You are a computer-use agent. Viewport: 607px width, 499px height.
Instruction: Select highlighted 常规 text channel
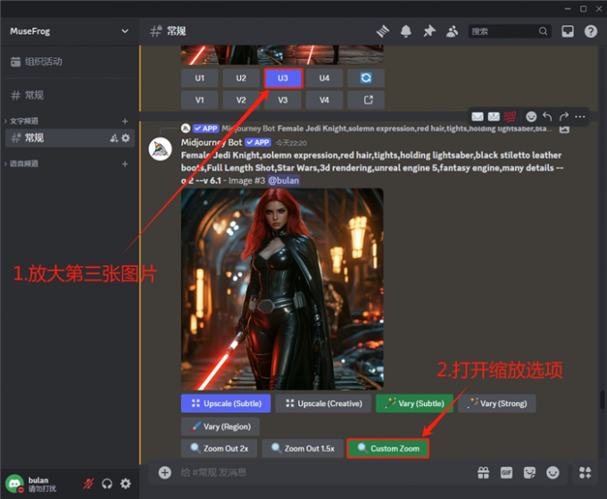tap(70, 137)
